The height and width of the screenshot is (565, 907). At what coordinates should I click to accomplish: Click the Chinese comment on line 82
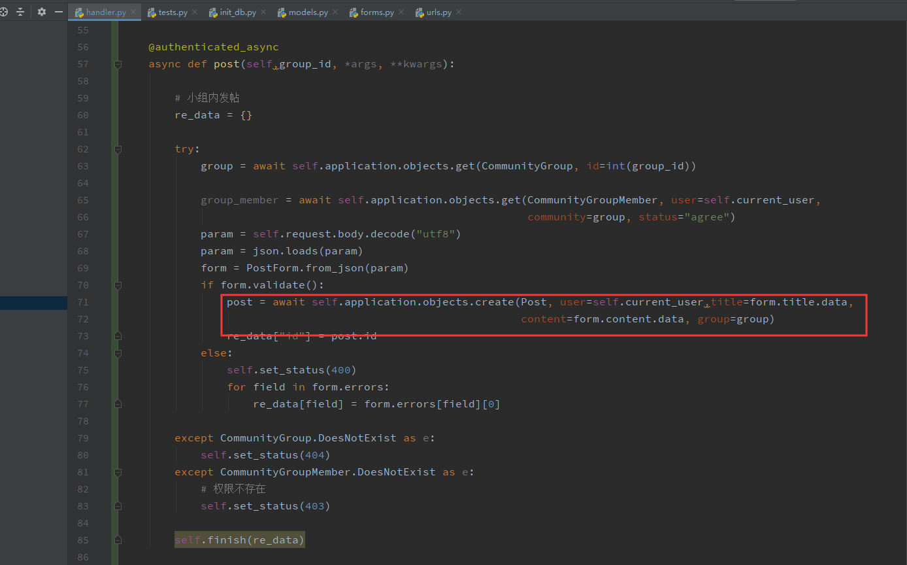click(x=233, y=489)
